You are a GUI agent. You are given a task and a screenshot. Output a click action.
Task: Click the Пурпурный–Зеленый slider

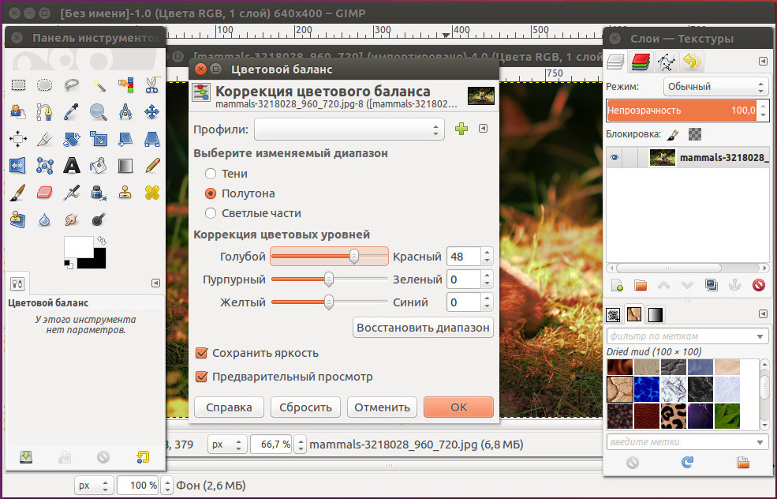pos(329,279)
